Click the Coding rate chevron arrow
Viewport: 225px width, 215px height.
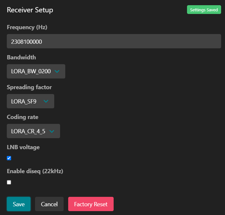pos(52,131)
